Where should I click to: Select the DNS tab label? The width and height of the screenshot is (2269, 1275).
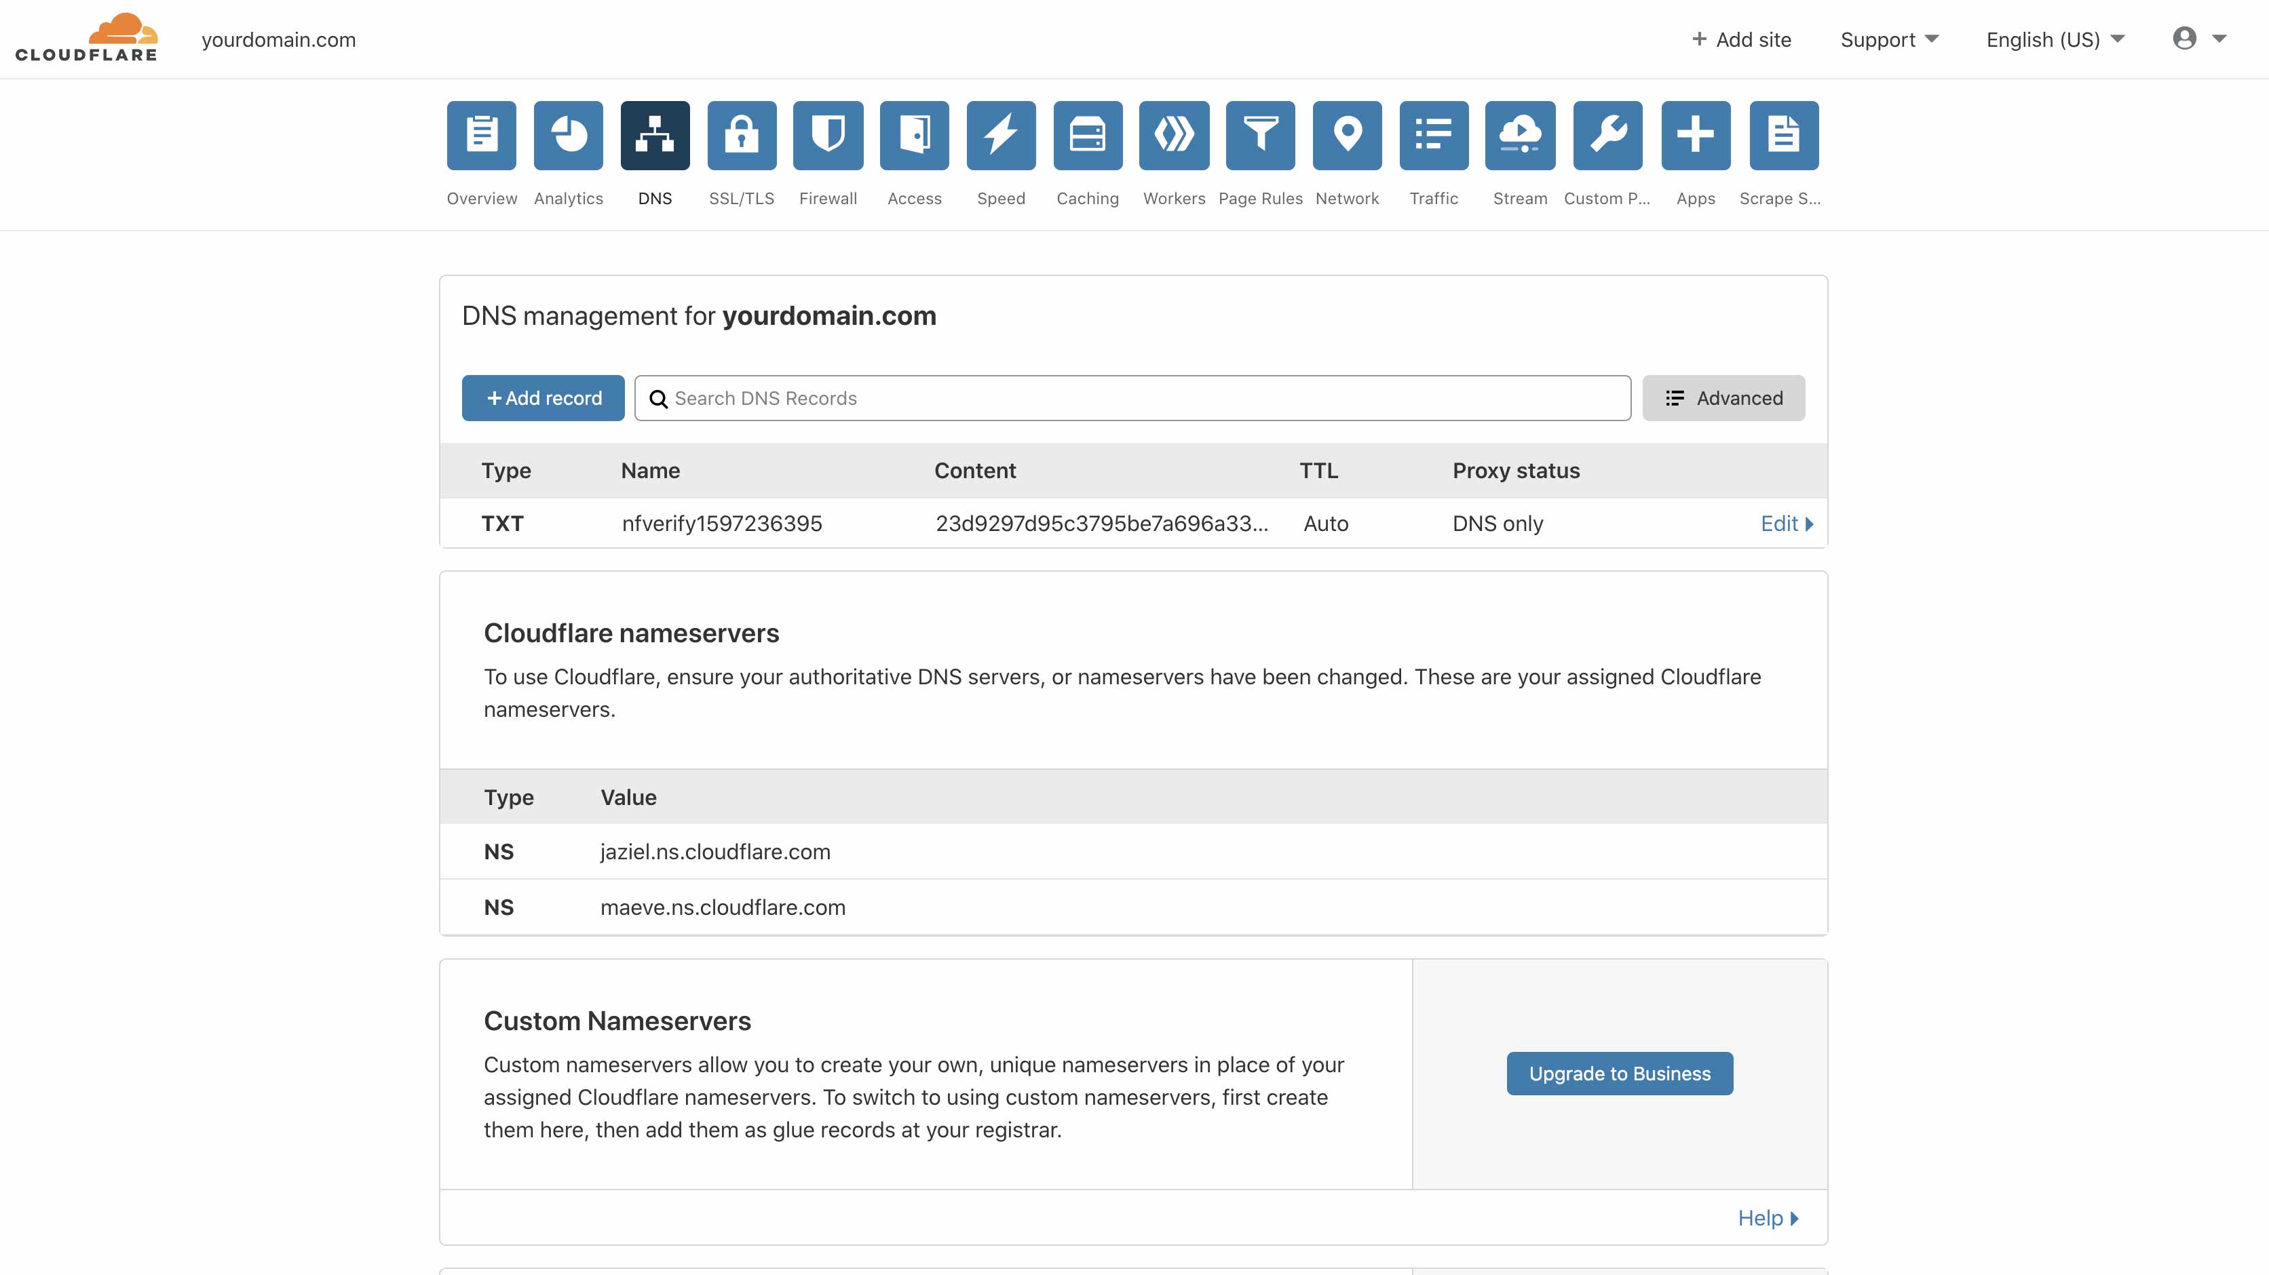tap(655, 199)
